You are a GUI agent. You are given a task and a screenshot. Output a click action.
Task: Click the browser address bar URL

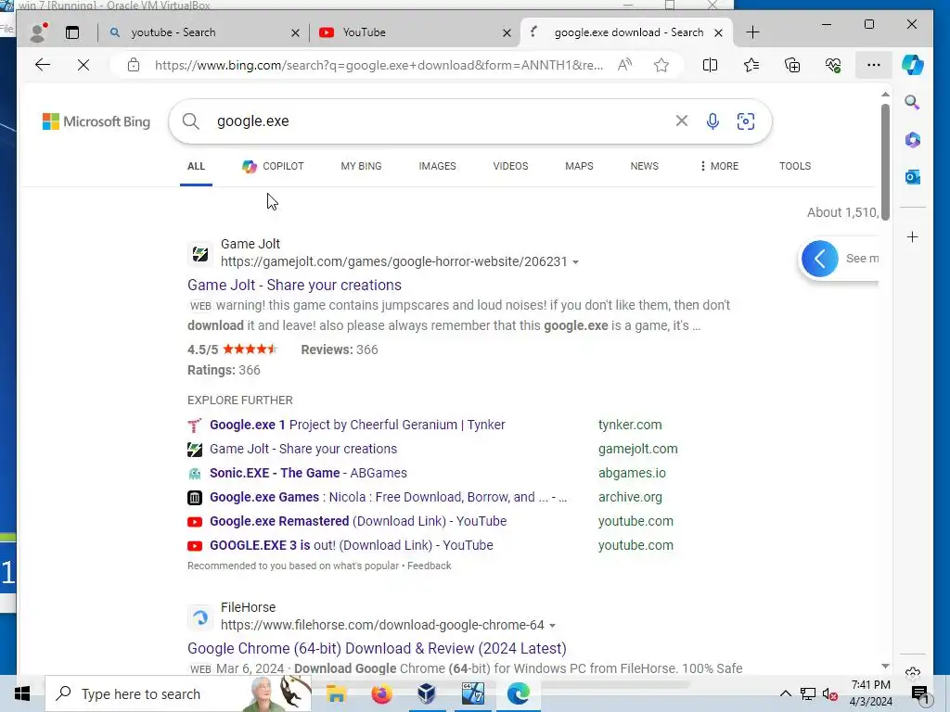point(379,65)
